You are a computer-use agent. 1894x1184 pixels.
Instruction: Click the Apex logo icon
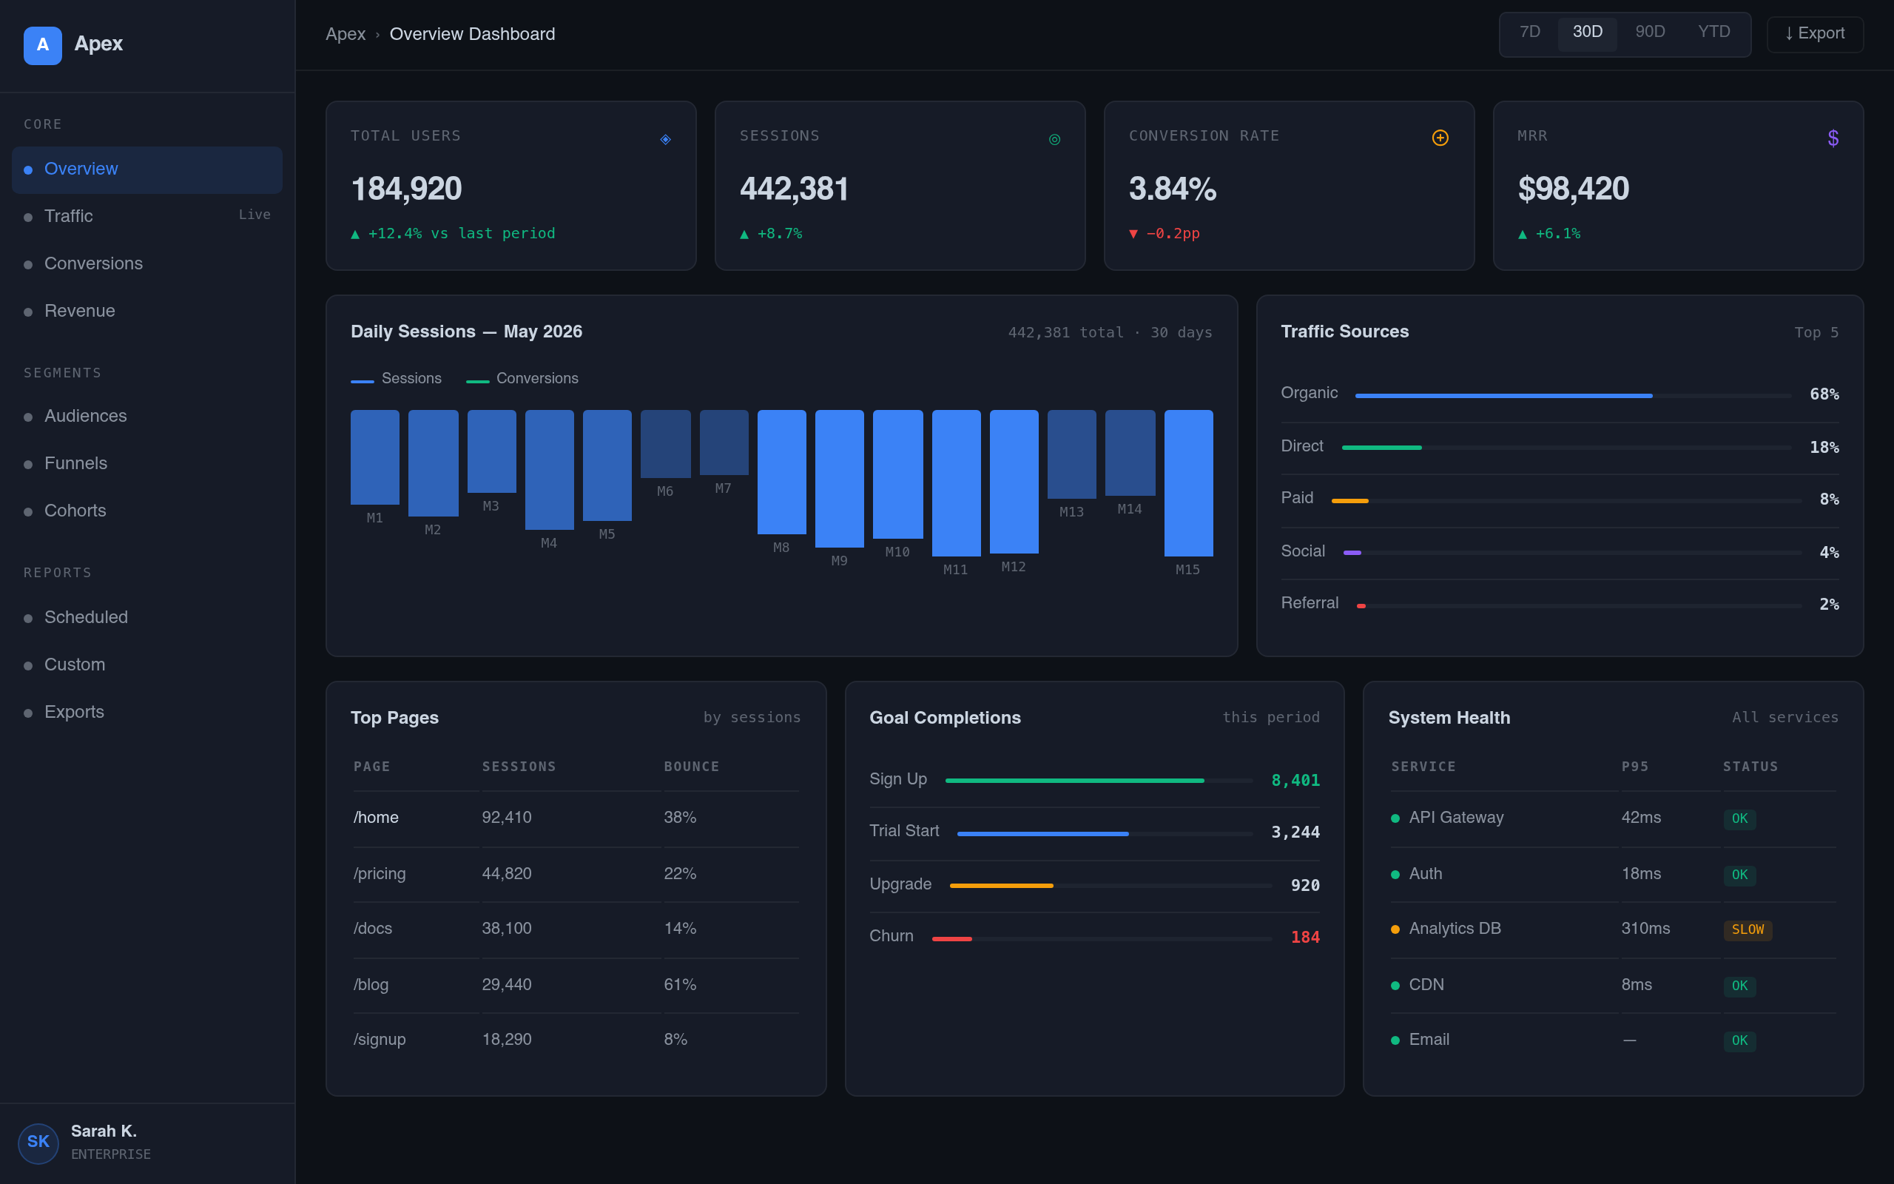click(x=42, y=45)
